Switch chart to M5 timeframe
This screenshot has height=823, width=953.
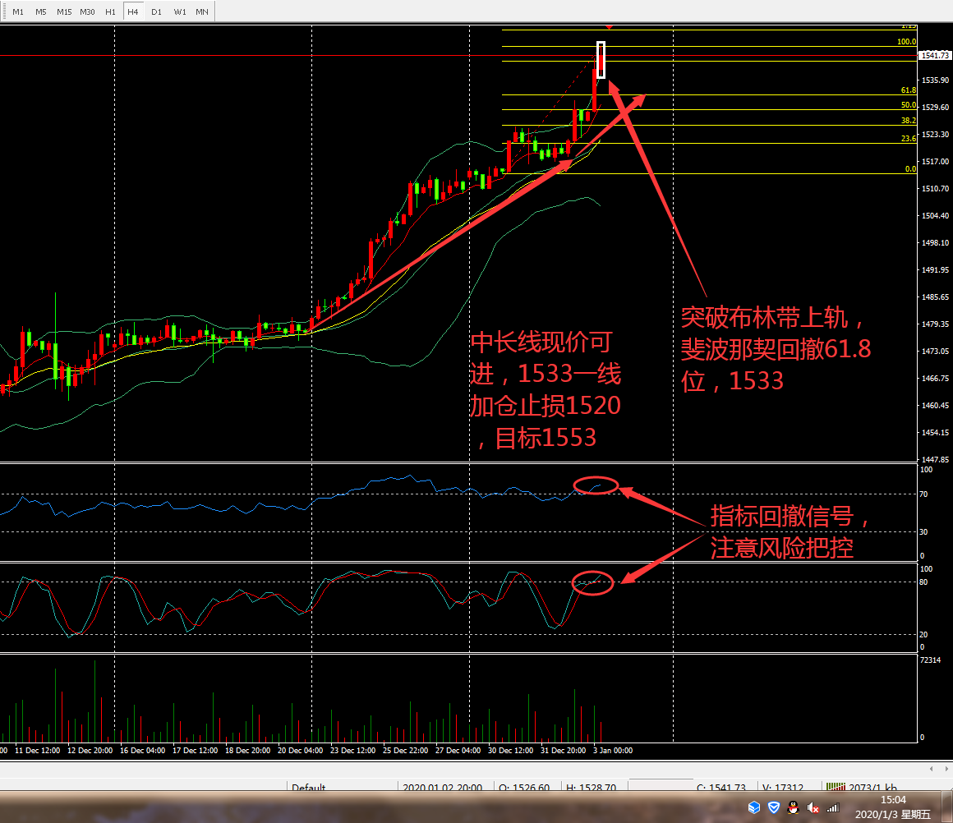pyautogui.click(x=41, y=11)
